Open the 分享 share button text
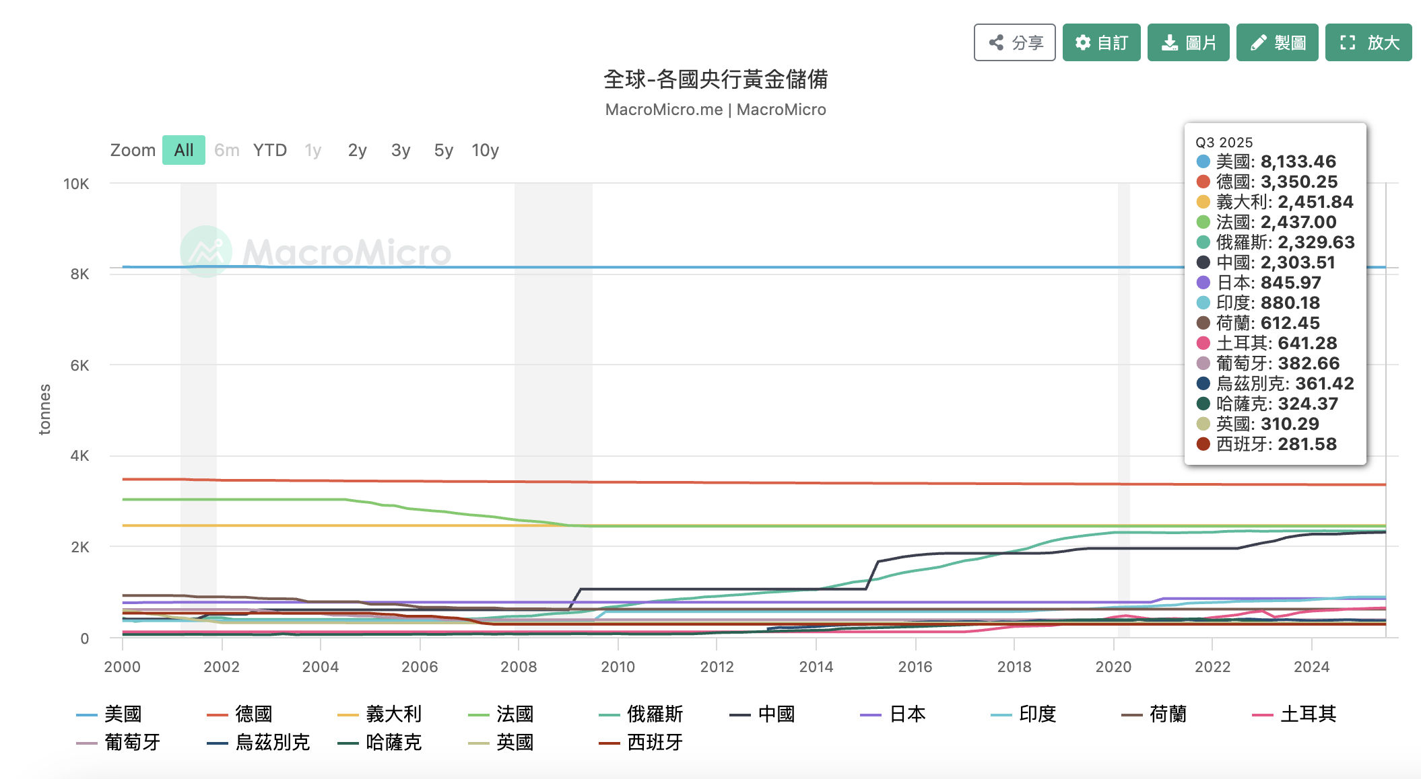 click(1028, 42)
